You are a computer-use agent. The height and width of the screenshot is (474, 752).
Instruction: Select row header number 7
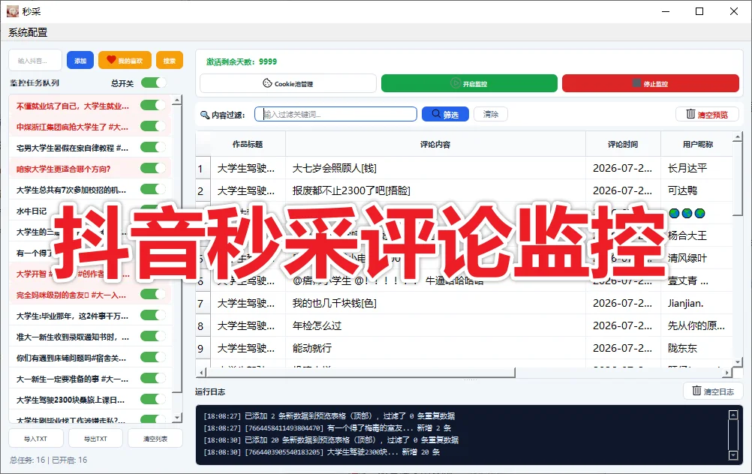click(x=203, y=304)
